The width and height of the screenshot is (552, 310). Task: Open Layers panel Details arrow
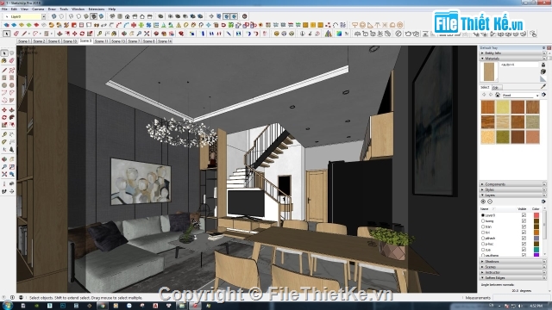tap(543, 201)
